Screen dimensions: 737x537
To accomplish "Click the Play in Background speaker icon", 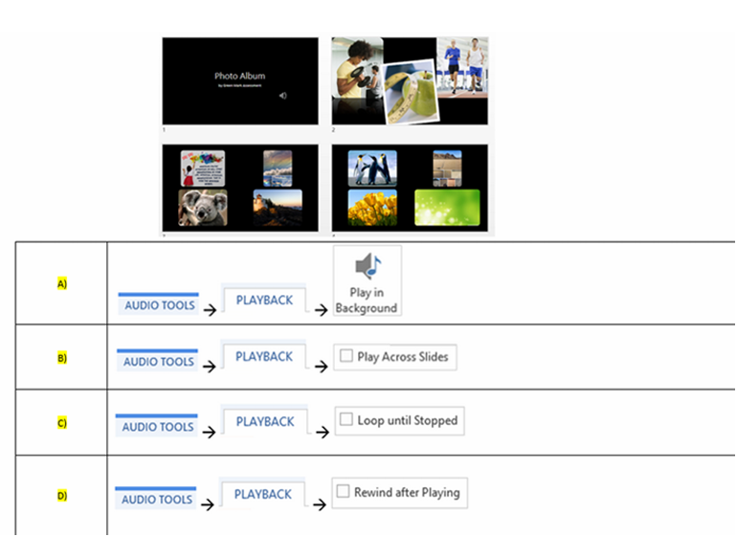I will pyautogui.click(x=367, y=266).
